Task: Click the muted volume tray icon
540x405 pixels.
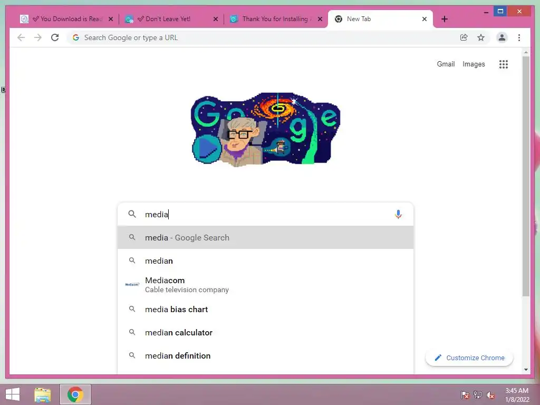Action: click(490, 395)
